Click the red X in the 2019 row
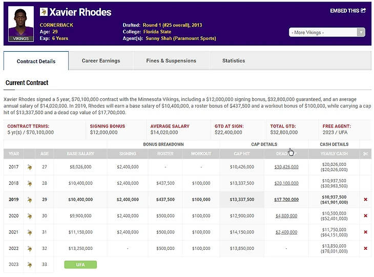The height and width of the screenshot is (277, 374). tap(365, 200)
